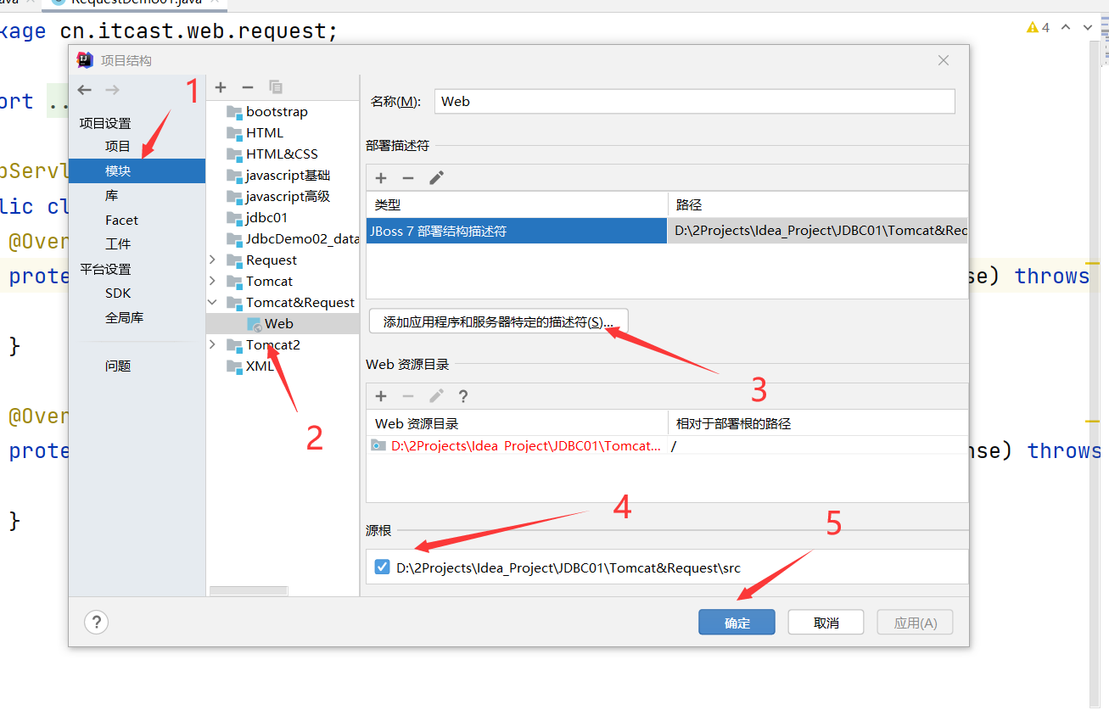Select the HTML module

coord(265,132)
